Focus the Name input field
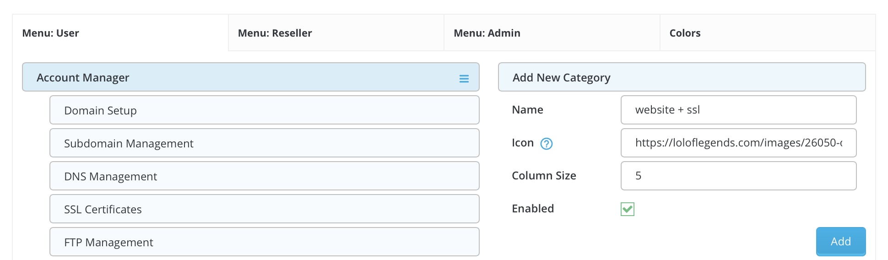This screenshot has width=888, height=260. point(738,110)
